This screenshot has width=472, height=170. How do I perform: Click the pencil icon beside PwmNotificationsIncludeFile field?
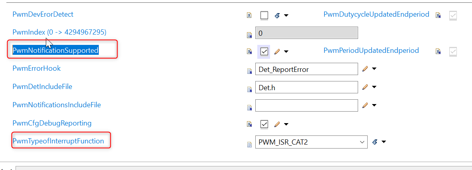365,105
